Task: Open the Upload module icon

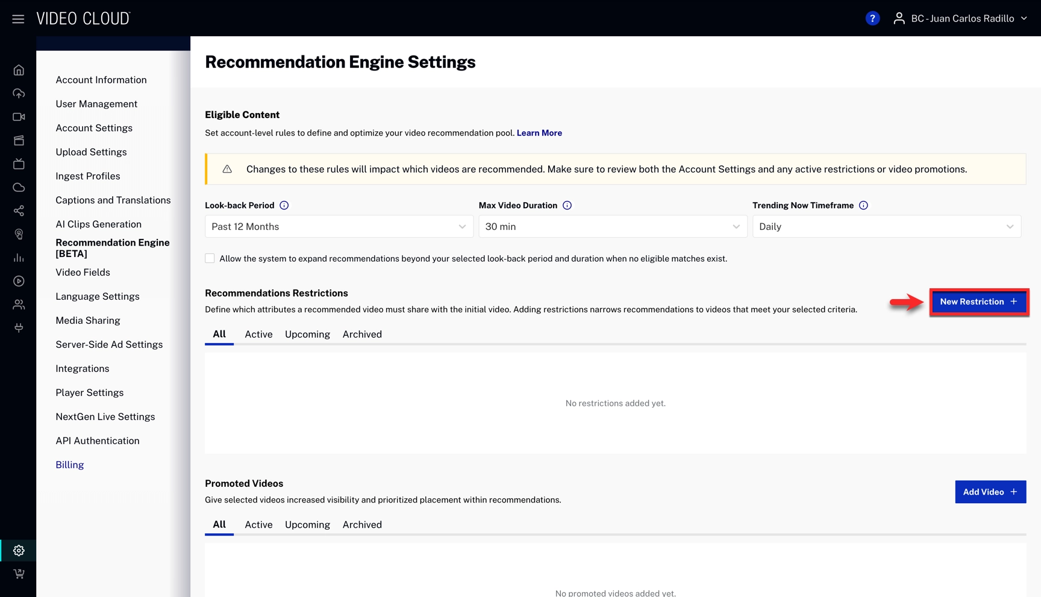Action: (x=19, y=93)
